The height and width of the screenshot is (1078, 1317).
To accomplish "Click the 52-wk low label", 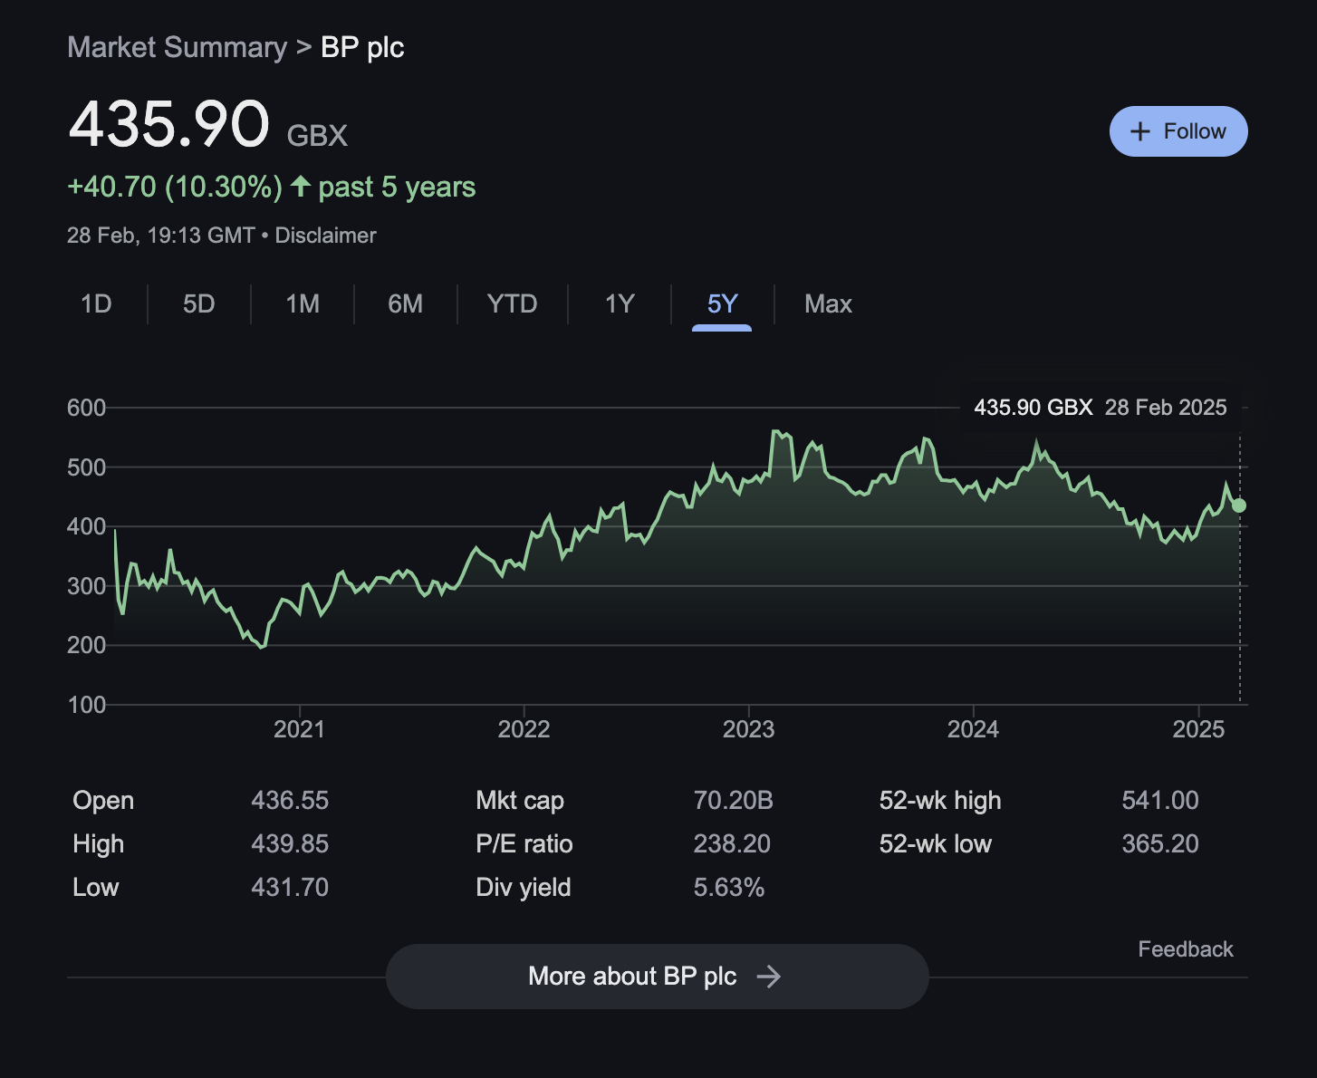I will click(x=936, y=844).
